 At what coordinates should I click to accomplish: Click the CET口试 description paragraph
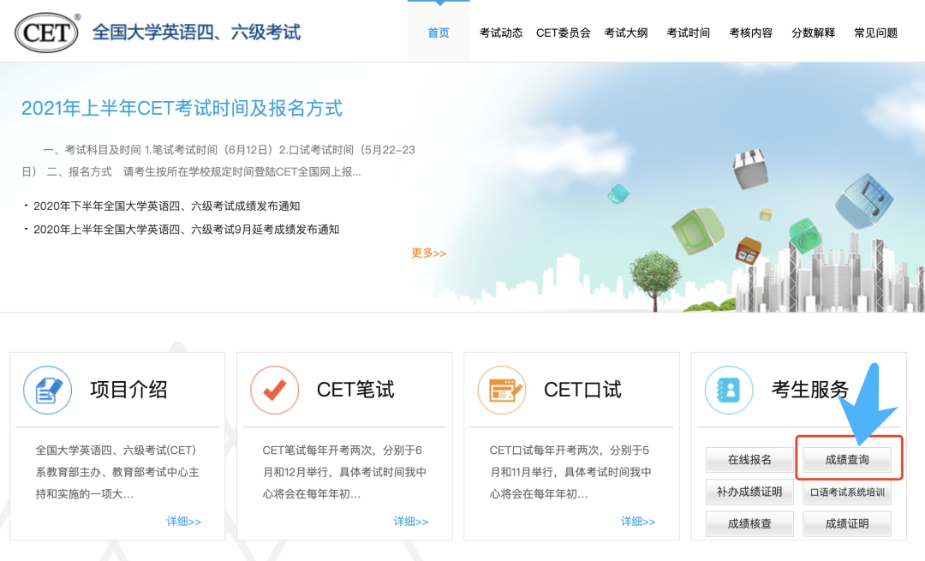pyautogui.click(x=571, y=472)
